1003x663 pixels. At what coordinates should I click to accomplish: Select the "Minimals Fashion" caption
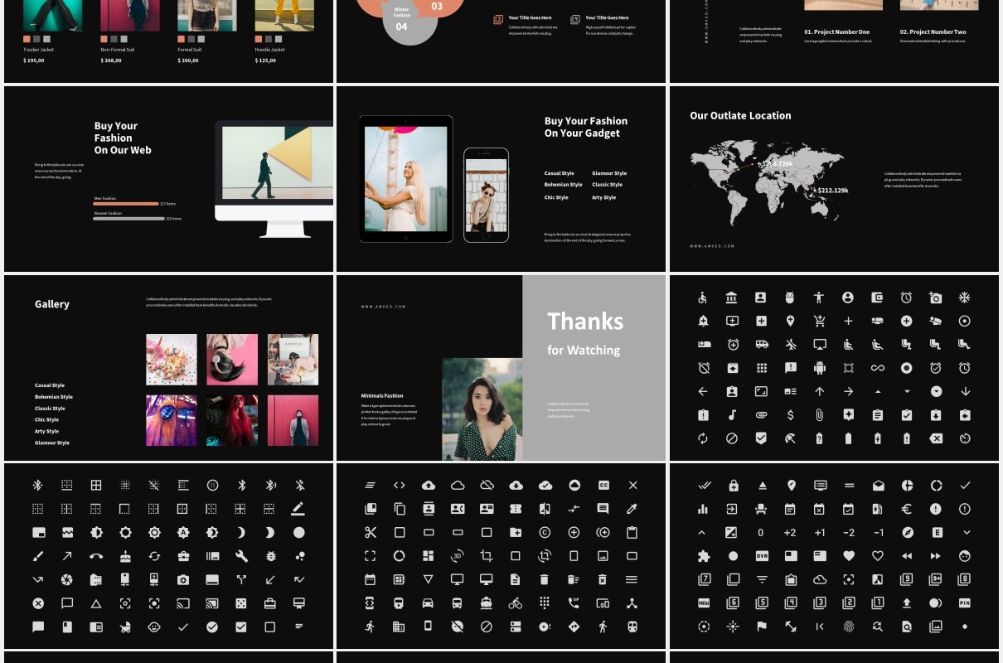coord(382,396)
